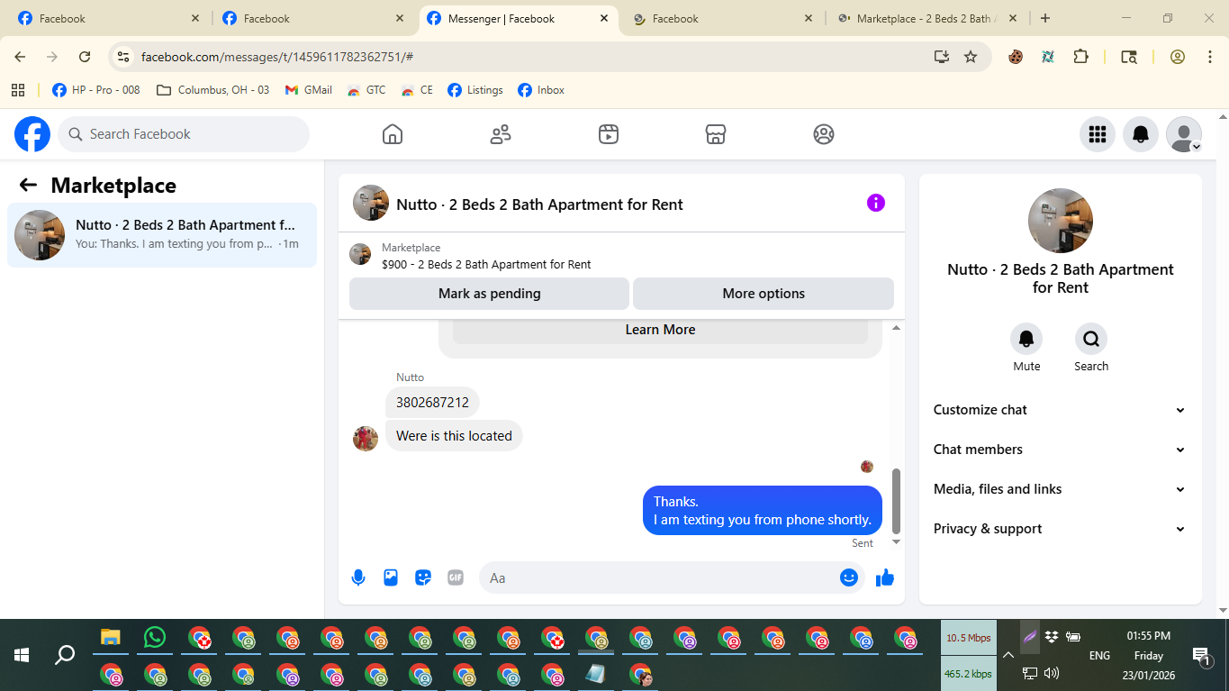Click the phone number 3802687212 message
This screenshot has height=691, width=1229.
coord(432,403)
